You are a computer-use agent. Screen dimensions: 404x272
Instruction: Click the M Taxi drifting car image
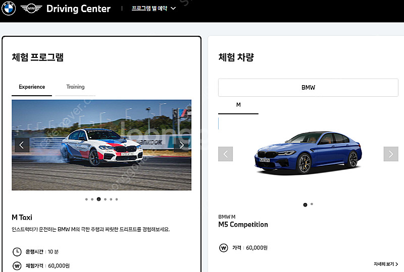(102, 145)
